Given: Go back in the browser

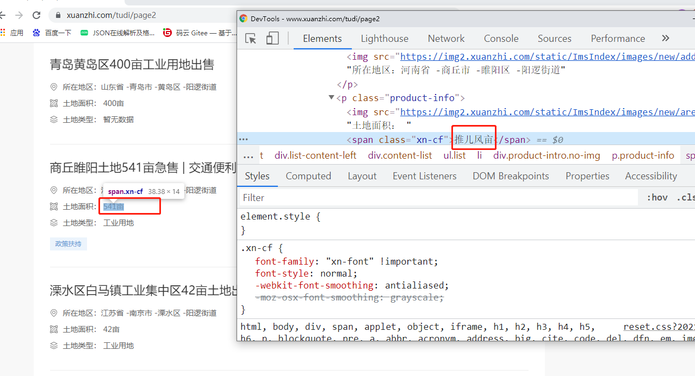Looking at the screenshot, I should point(3,15).
